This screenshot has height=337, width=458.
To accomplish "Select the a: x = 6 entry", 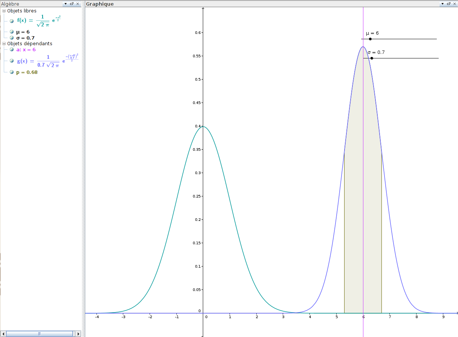I will [x=26, y=49].
